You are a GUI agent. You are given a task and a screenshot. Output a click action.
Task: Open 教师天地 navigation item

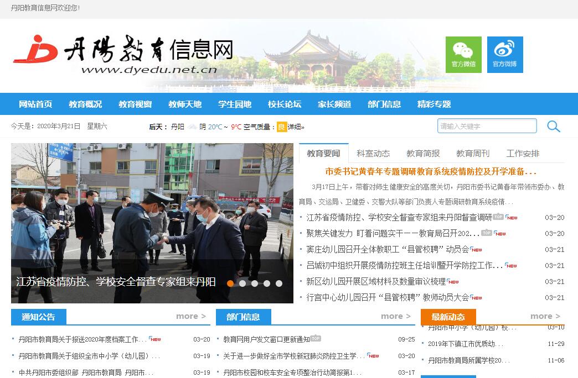[x=185, y=104]
